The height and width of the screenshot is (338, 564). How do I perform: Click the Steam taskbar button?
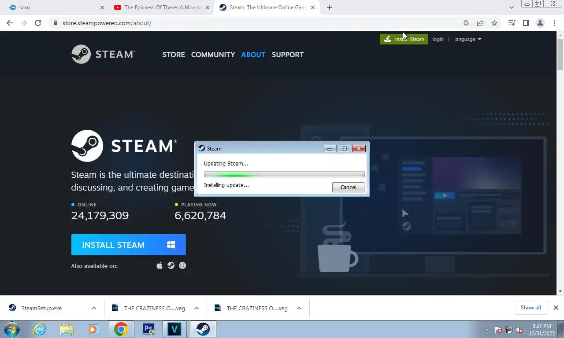[203, 329]
